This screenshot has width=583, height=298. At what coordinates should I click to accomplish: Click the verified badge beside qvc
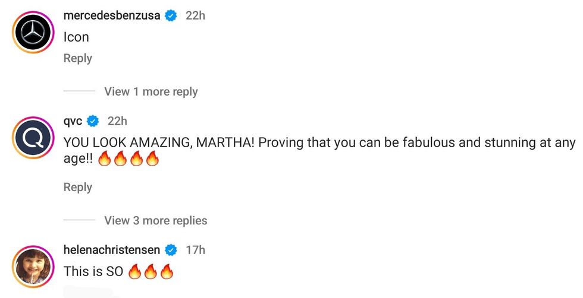pos(93,121)
